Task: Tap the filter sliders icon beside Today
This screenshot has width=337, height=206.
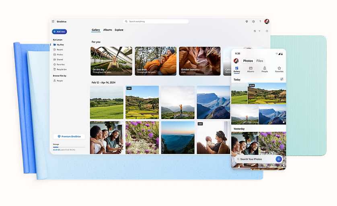Action: coord(282,79)
